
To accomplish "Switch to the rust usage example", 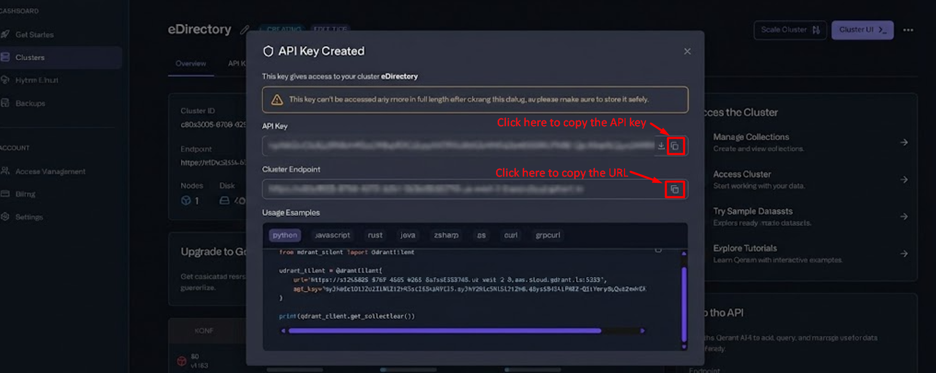I will (x=375, y=235).
